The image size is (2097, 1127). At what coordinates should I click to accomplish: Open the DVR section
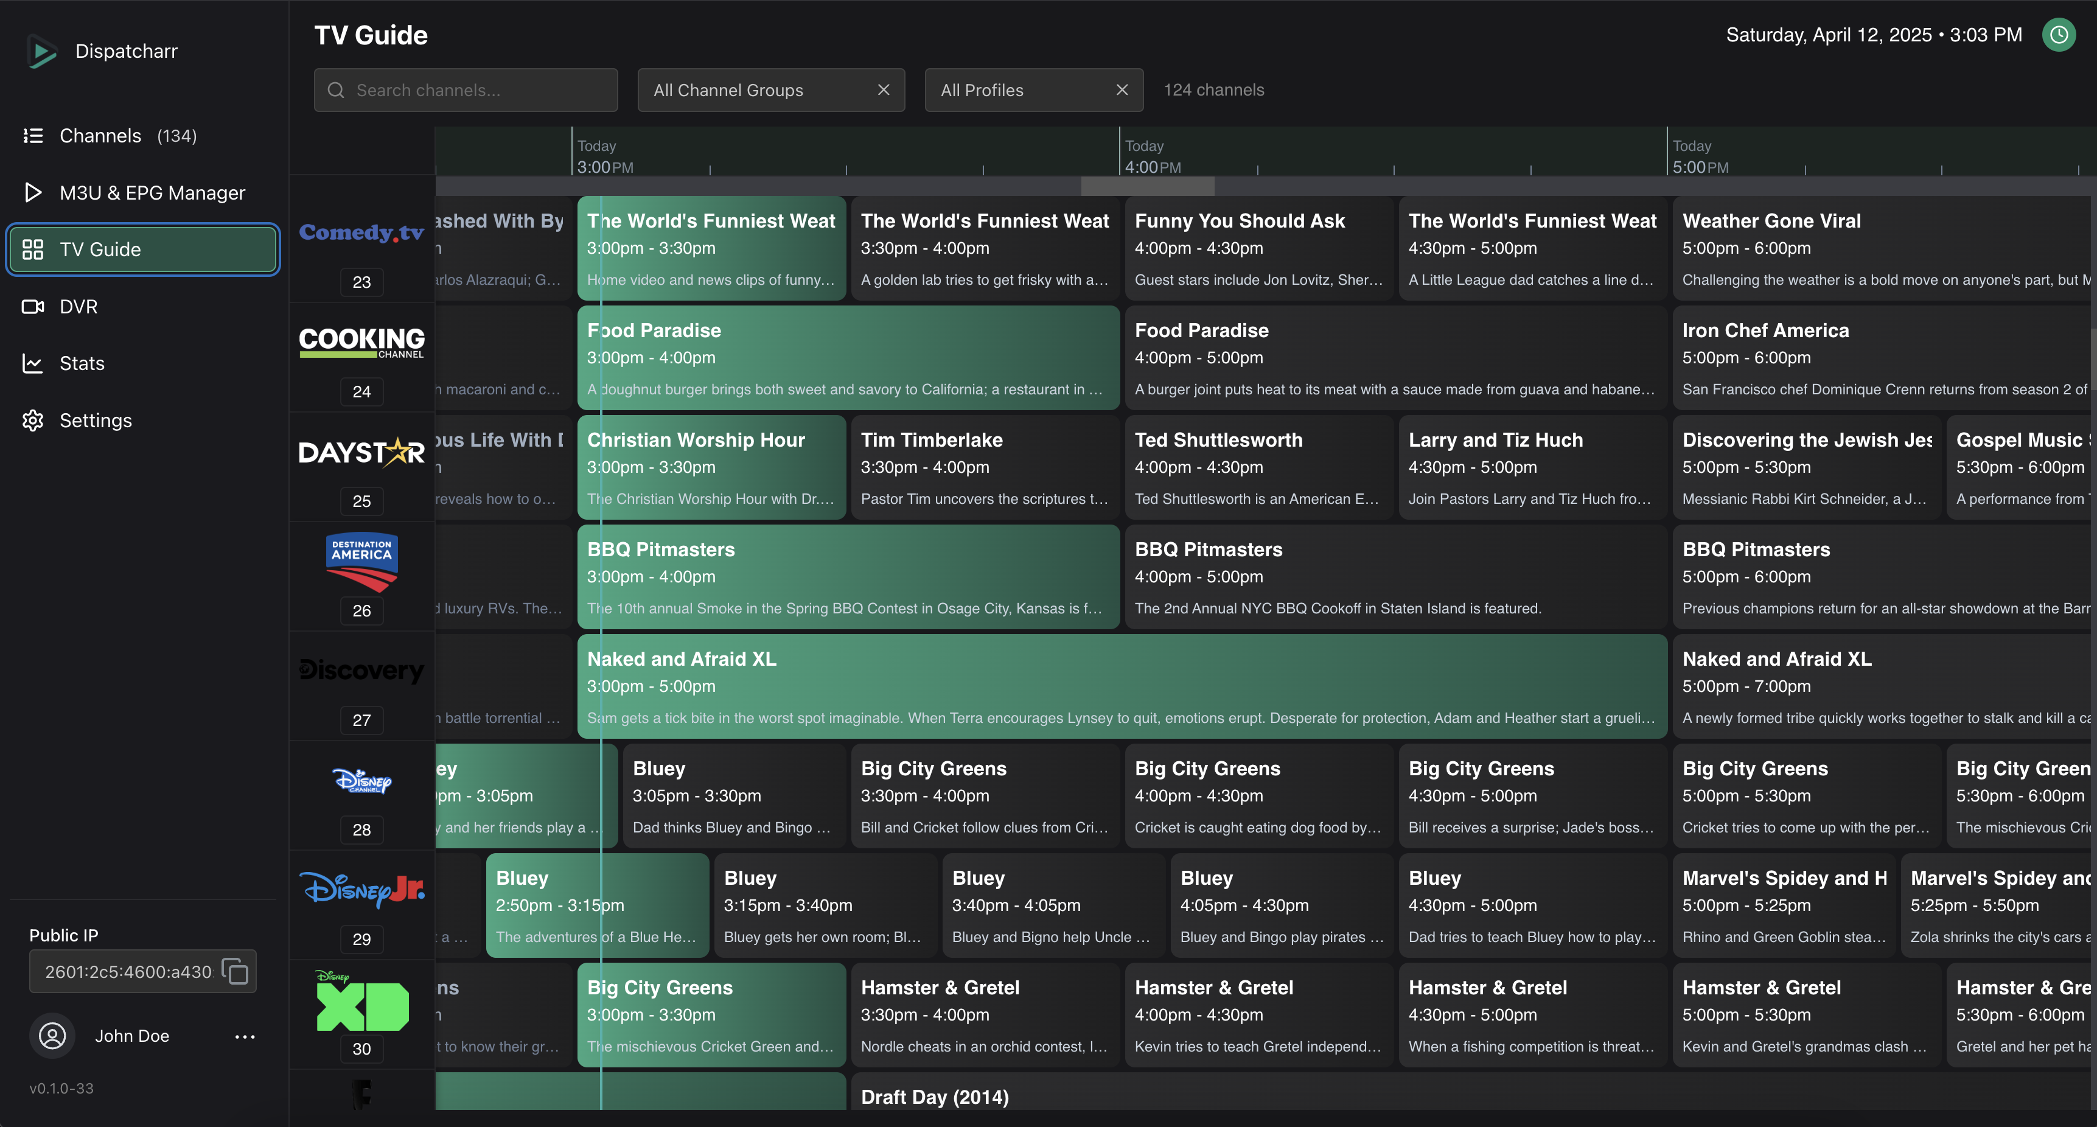(x=78, y=307)
